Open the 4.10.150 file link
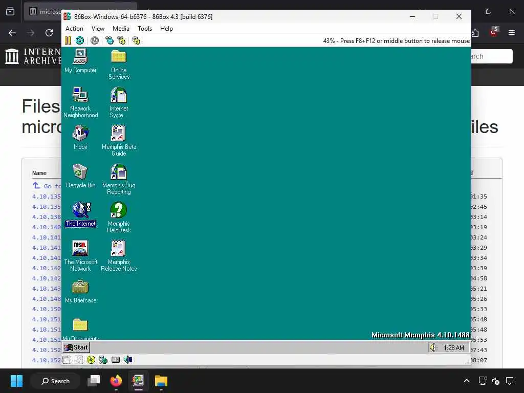The width and height of the screenshot is (524, 393). point(47,309)
